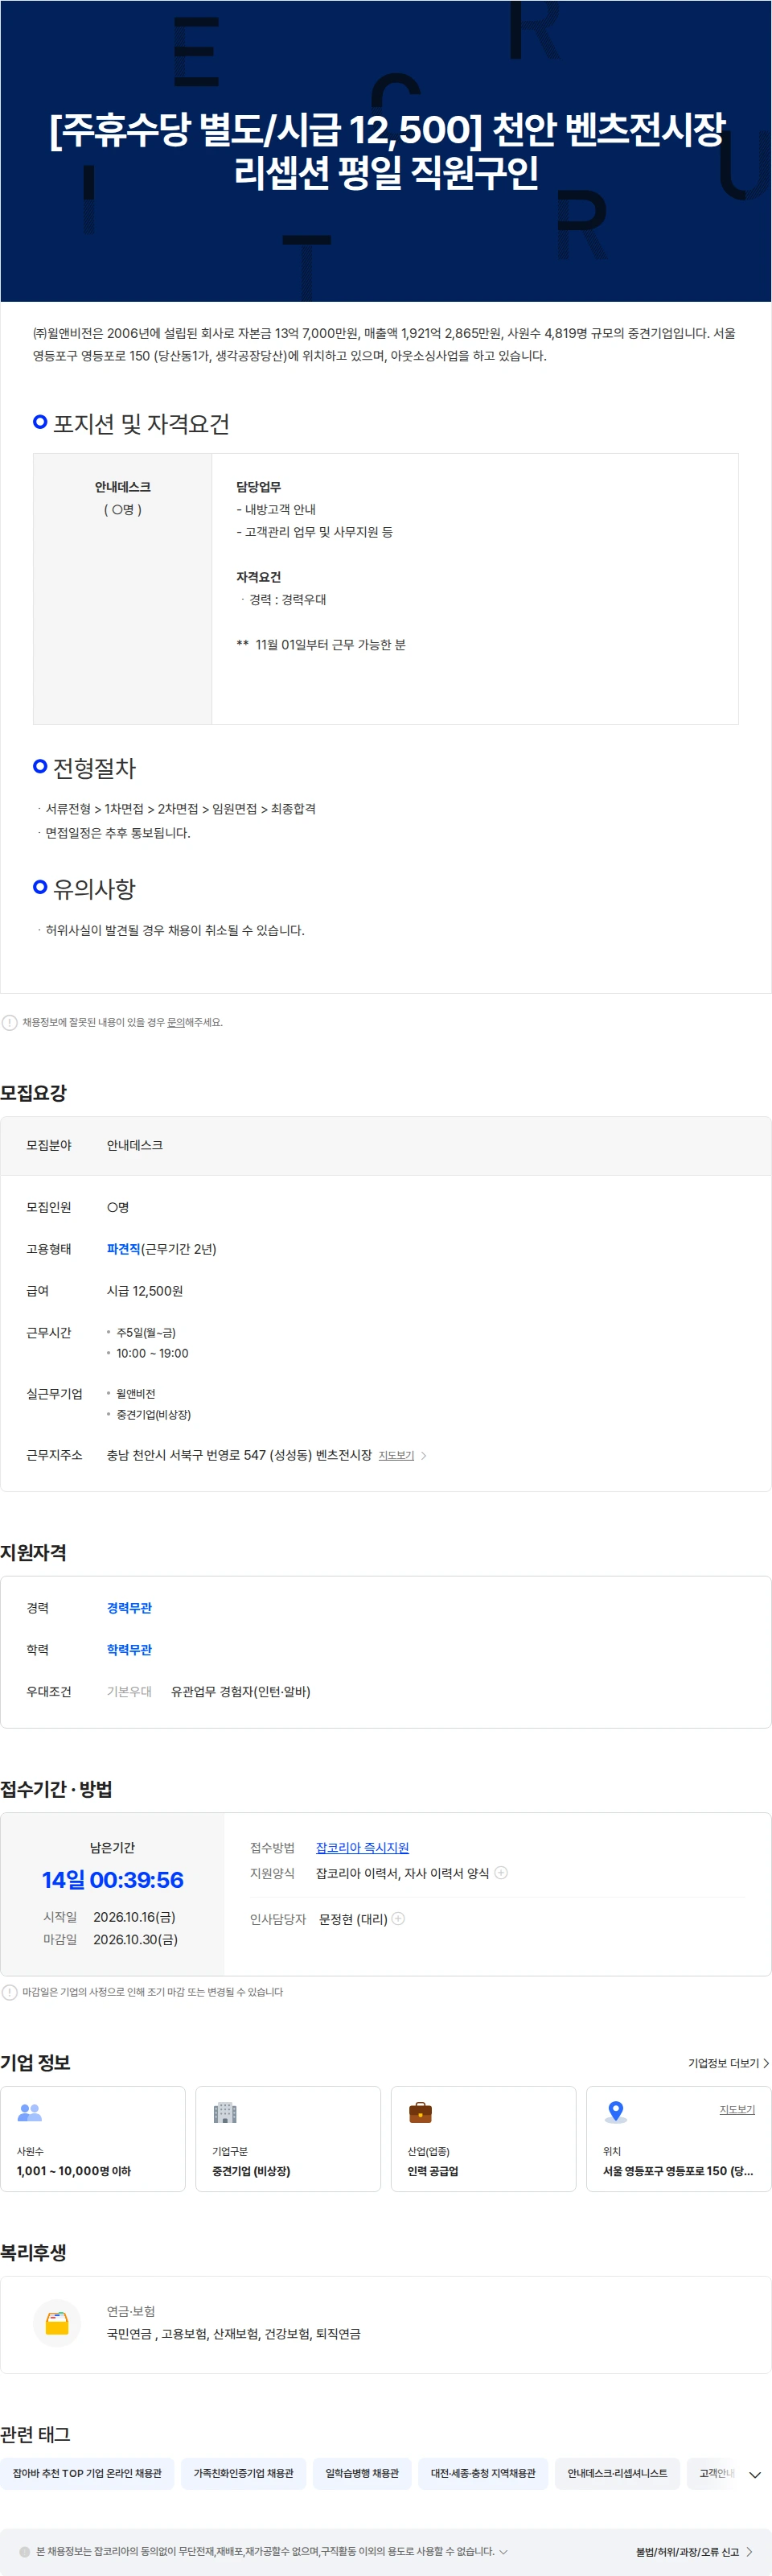Click the 사원수 people icon

point(30,2113)
